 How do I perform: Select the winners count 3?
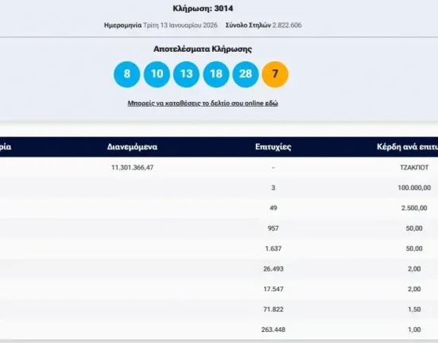(273, 188)
